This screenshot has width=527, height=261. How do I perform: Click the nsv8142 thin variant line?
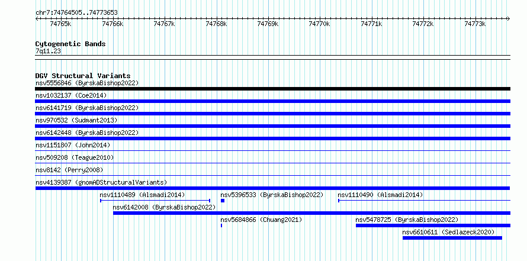[x=272, y=176]
